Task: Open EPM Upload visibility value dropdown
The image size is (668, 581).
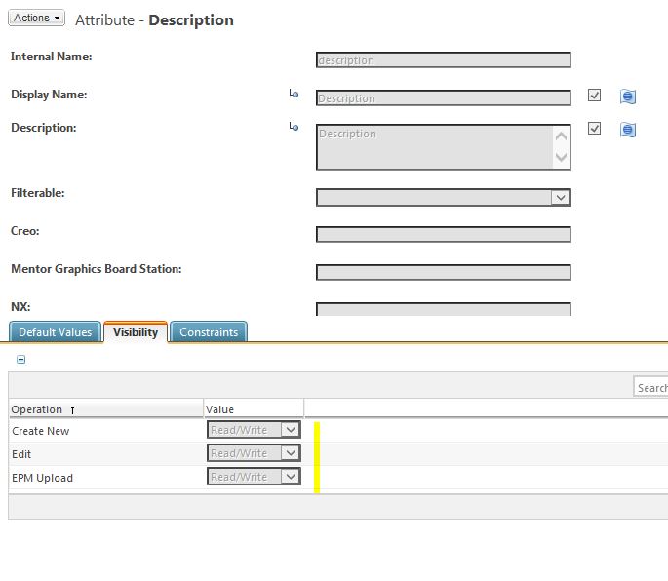Action: [x=254, y=477]
